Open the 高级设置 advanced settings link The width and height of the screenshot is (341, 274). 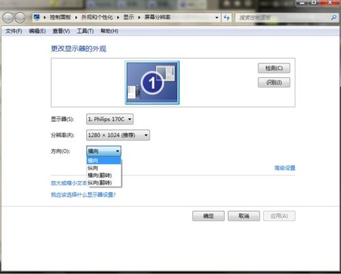click(285, 168)
